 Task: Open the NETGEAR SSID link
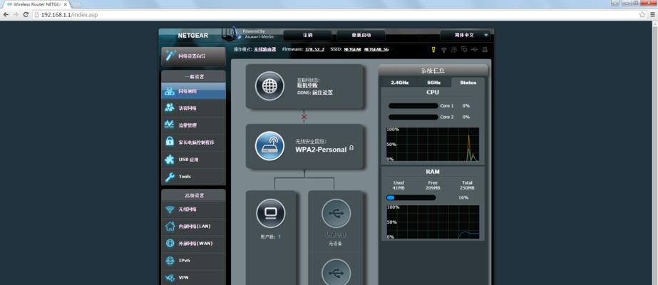click(x=352, y=49)
